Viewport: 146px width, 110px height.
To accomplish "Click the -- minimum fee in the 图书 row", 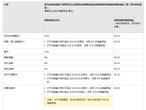I will pyautogui.click(x=115, y=52).
